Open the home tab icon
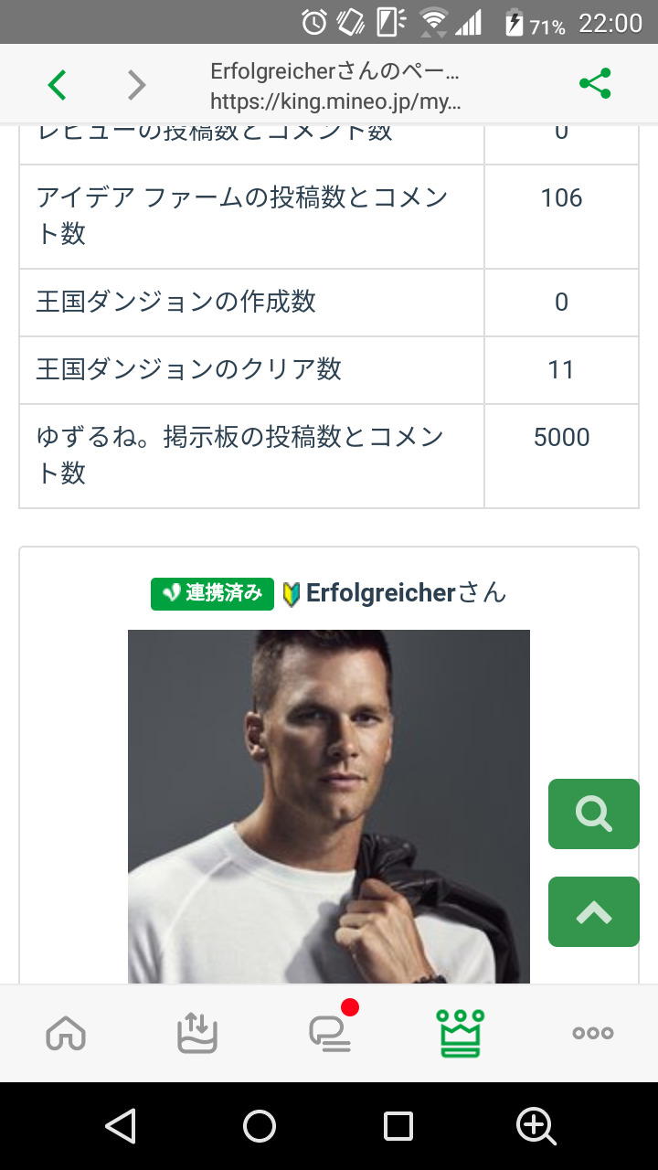658x1170 pixels. point(66,1034)
